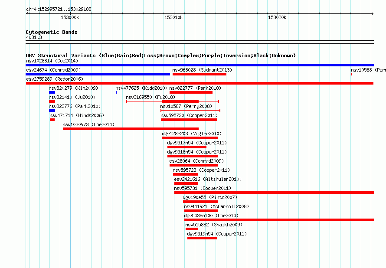Screen dimensions: 386x268
Task: Click the nsv10587 (Perry2008) label
Action: click(186, 106)
